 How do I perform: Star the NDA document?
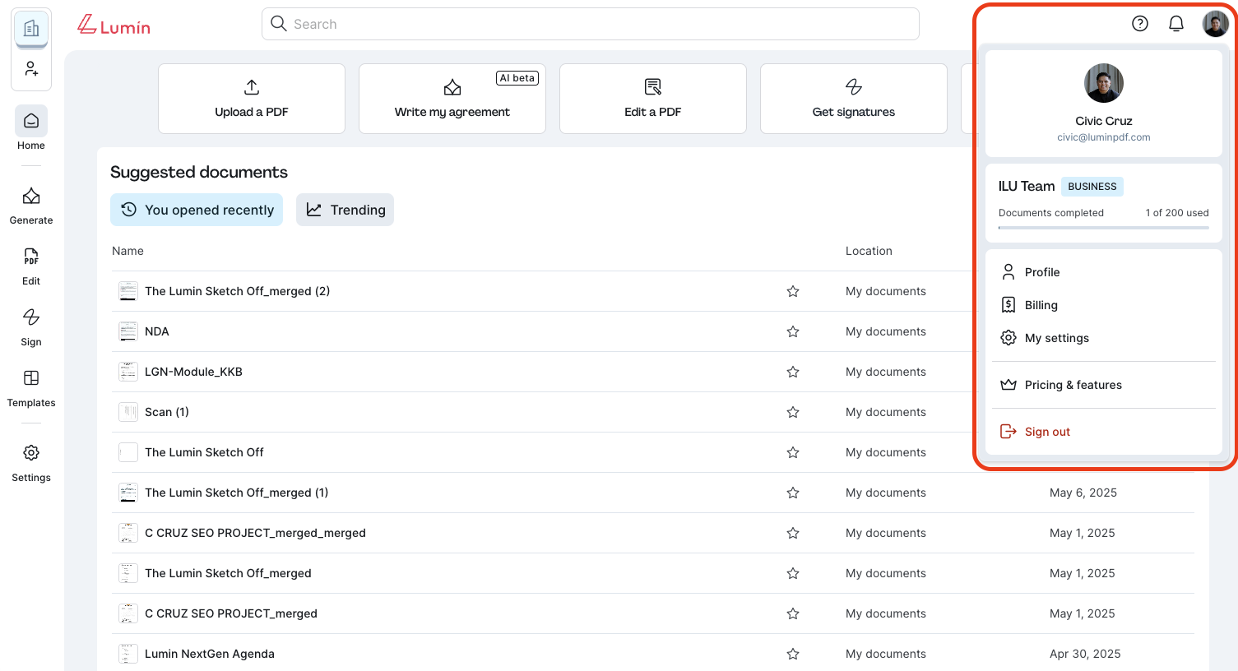coord(792,331)
